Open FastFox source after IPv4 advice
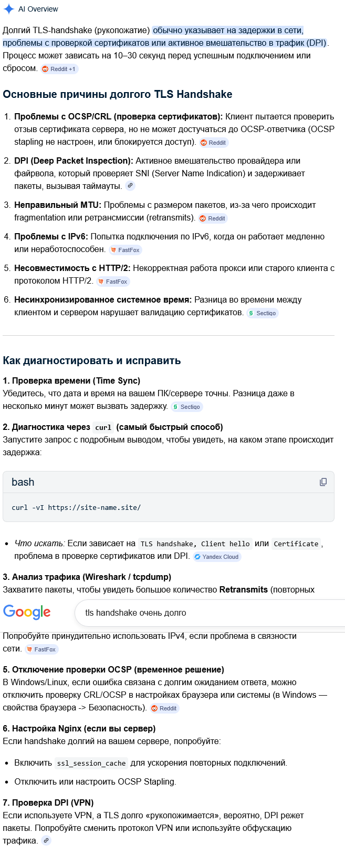This screenshot has width=345, height=853. click(x=41, y=649)
